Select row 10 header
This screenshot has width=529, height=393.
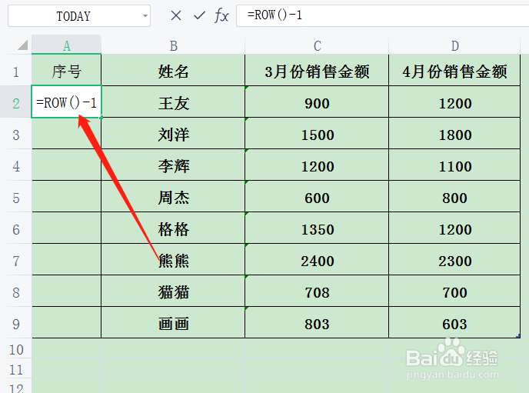(x=16, y=349)
